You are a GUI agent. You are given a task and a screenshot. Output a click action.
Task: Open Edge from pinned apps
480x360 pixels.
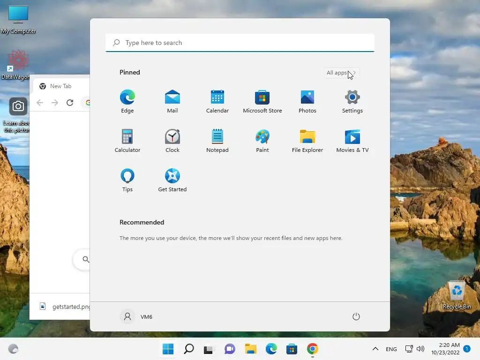coord(127,102)
